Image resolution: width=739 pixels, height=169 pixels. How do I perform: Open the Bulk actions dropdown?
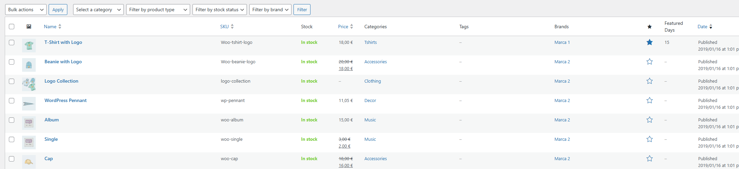point(26,10)
